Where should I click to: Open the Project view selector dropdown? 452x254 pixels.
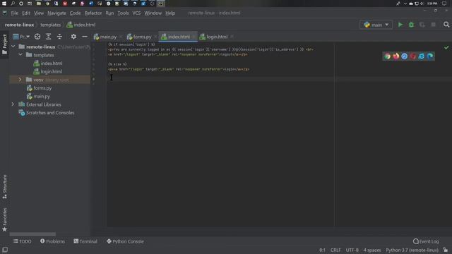point(21,37)
